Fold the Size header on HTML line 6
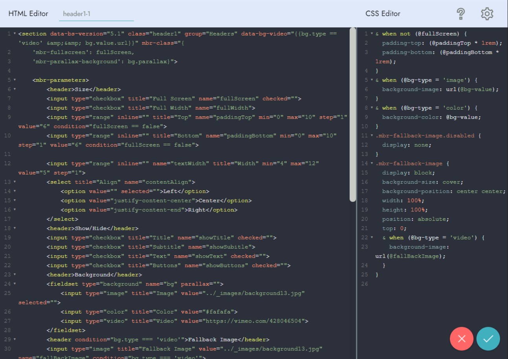 point(15,89)
